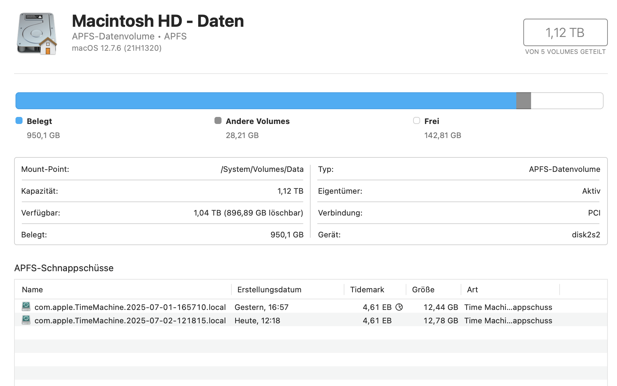617x386 pixels.
Task: Click the 1,12 TB capacity box
Action: point(565,32)
